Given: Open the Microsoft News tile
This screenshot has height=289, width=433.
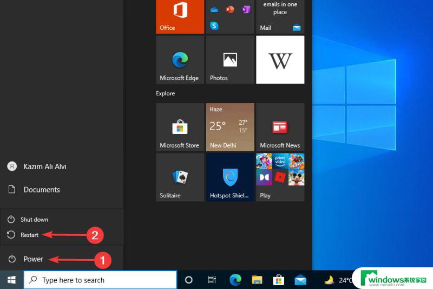Looking at the screenshot, I should tap(280, 127).
